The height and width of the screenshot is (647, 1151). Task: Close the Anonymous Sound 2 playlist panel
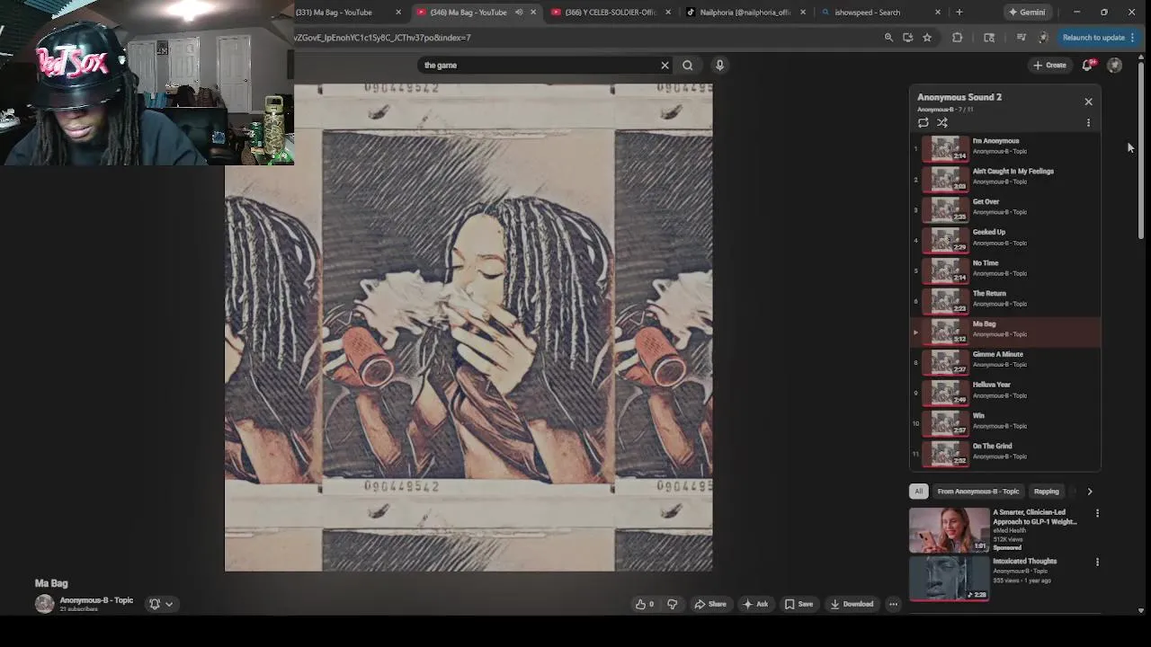click(x=1088, y=102)
